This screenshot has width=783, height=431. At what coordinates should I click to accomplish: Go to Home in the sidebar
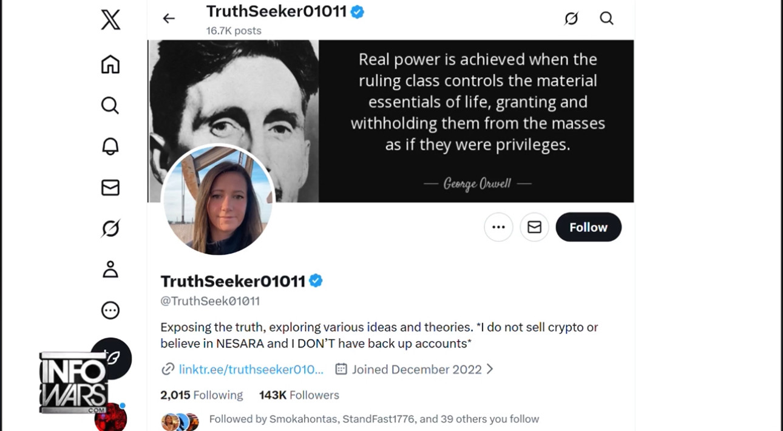pos(110,64)
